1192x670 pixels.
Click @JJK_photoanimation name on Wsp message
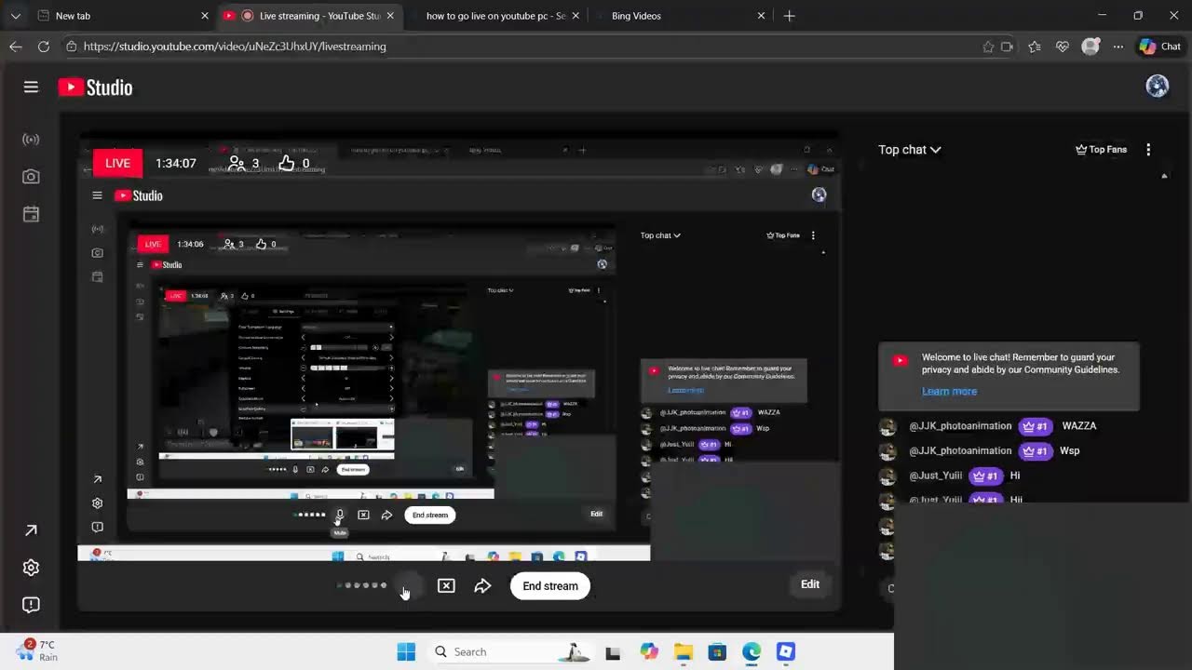[960, 450]
